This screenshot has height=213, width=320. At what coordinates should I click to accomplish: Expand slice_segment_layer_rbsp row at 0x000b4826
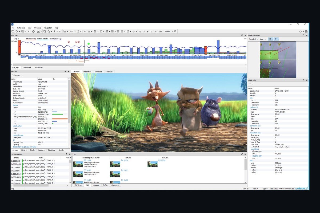coord(23,177)
